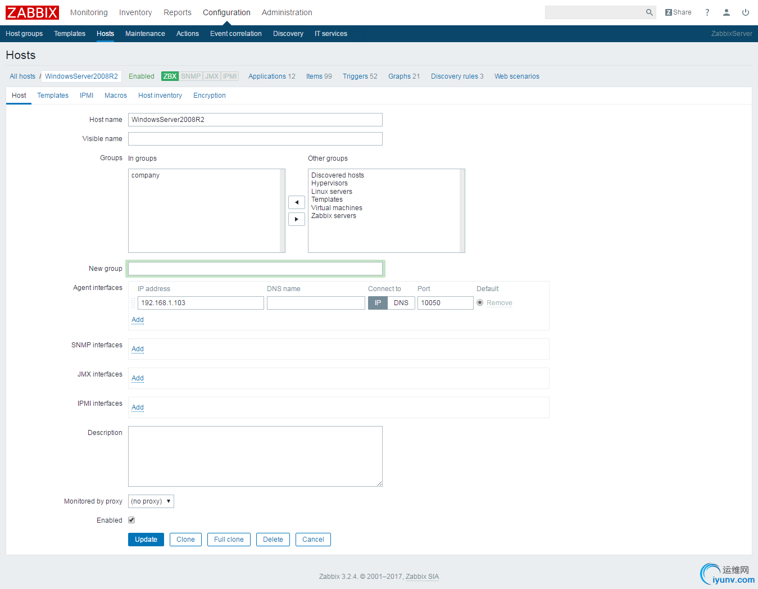Screen dimensions: 758x589
Task: Open the Monitored by proxy dropdown
Action: click(x=151, y=501)
